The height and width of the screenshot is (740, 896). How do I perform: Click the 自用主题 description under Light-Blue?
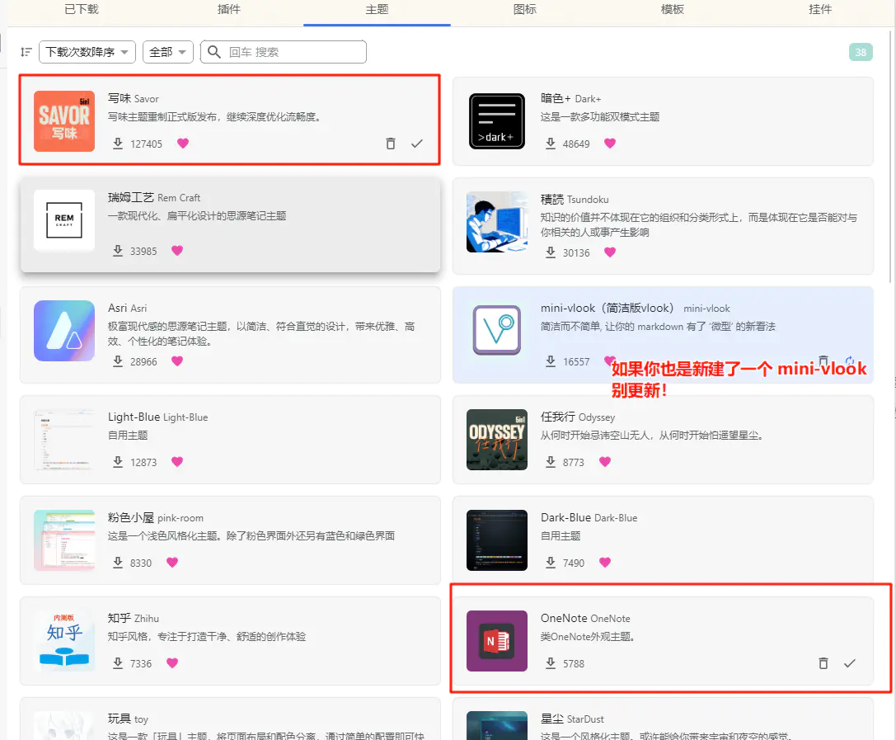(x=128, y=436)
